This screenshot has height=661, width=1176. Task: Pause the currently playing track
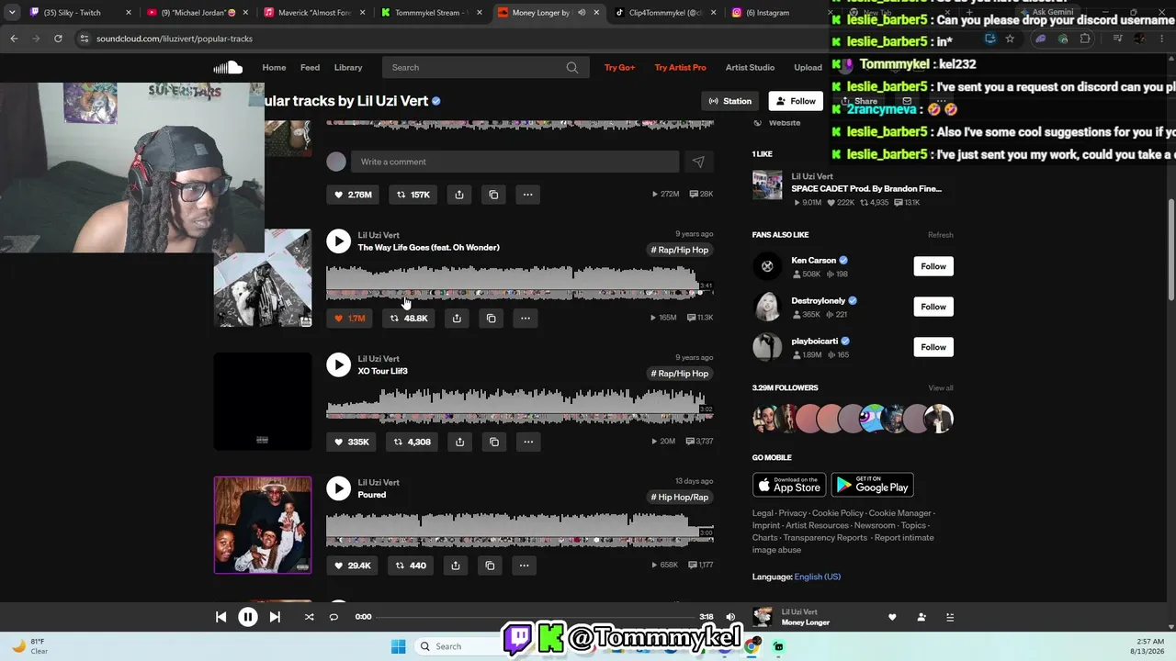(x=248, y=617)
